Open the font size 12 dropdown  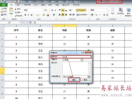point(50,10)
